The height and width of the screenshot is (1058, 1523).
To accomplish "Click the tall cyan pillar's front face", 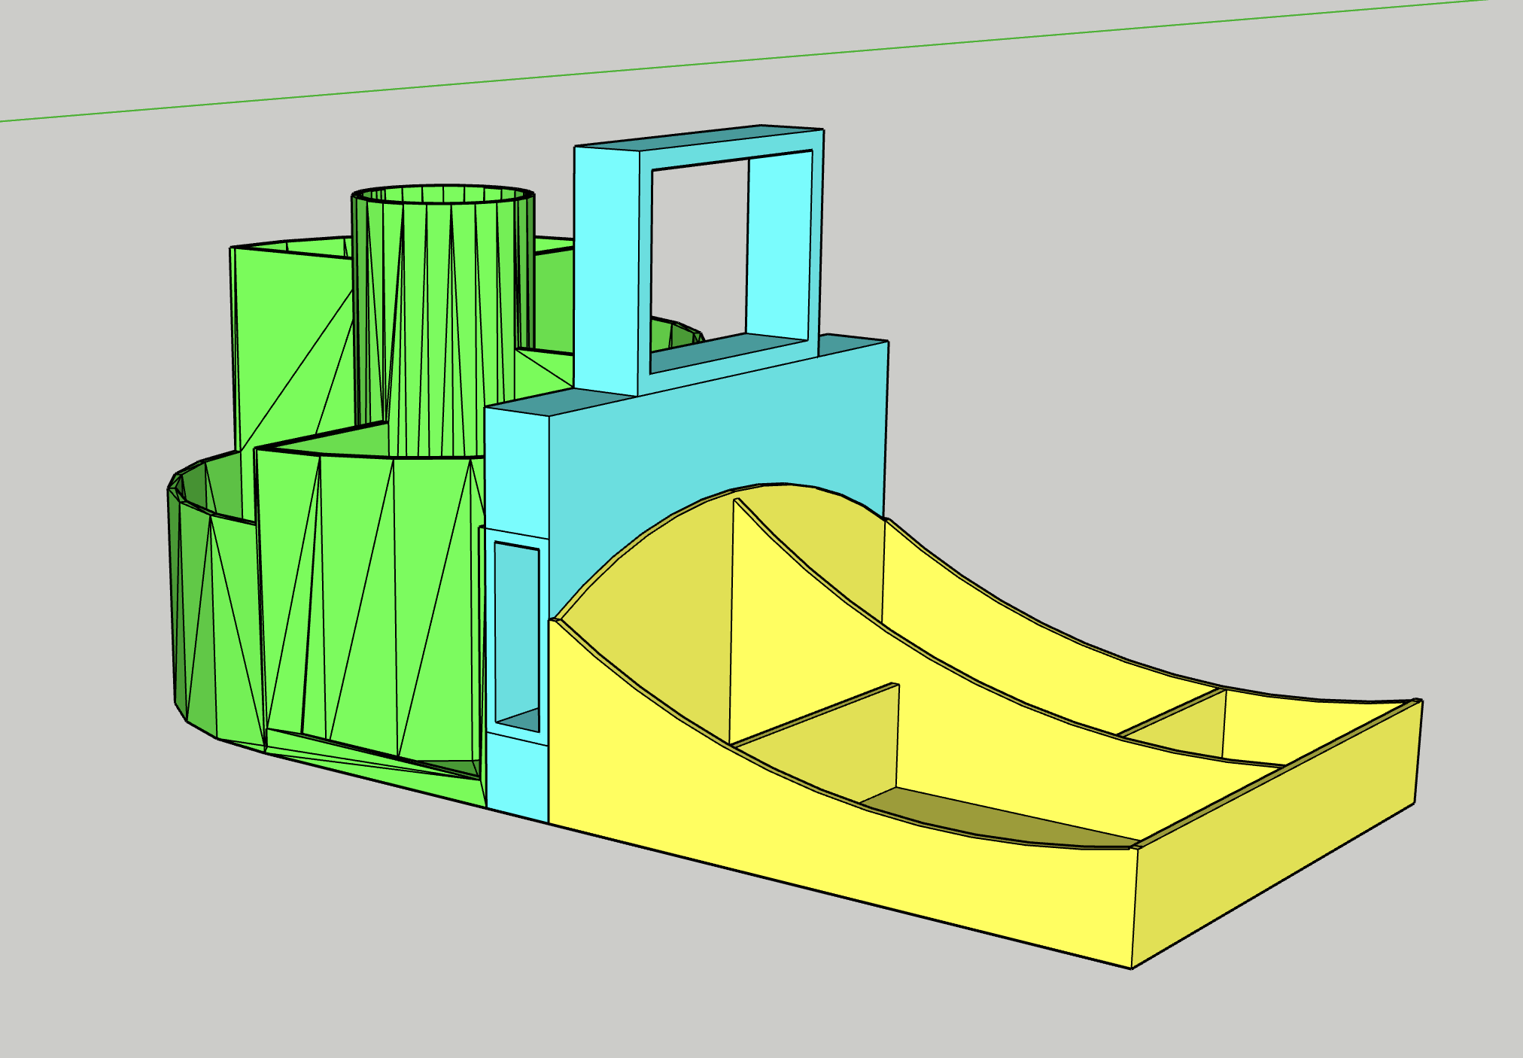I will pyautogui.click(x=516, y=467).
